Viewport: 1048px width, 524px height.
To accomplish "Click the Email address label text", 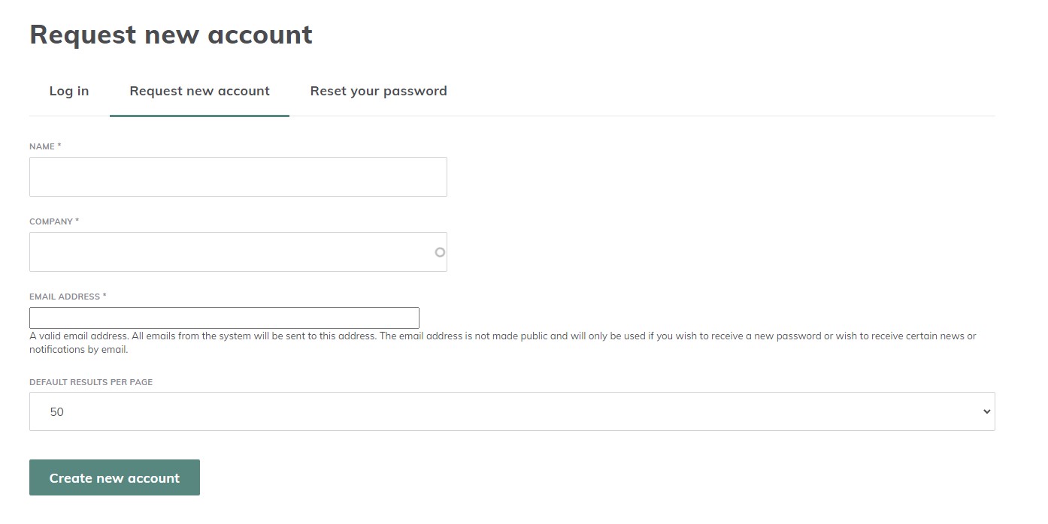I will click(x=68, y=297).
